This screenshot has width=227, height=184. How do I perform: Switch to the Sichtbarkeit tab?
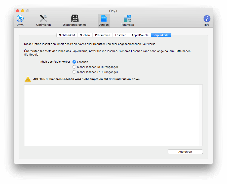[67, 35]
